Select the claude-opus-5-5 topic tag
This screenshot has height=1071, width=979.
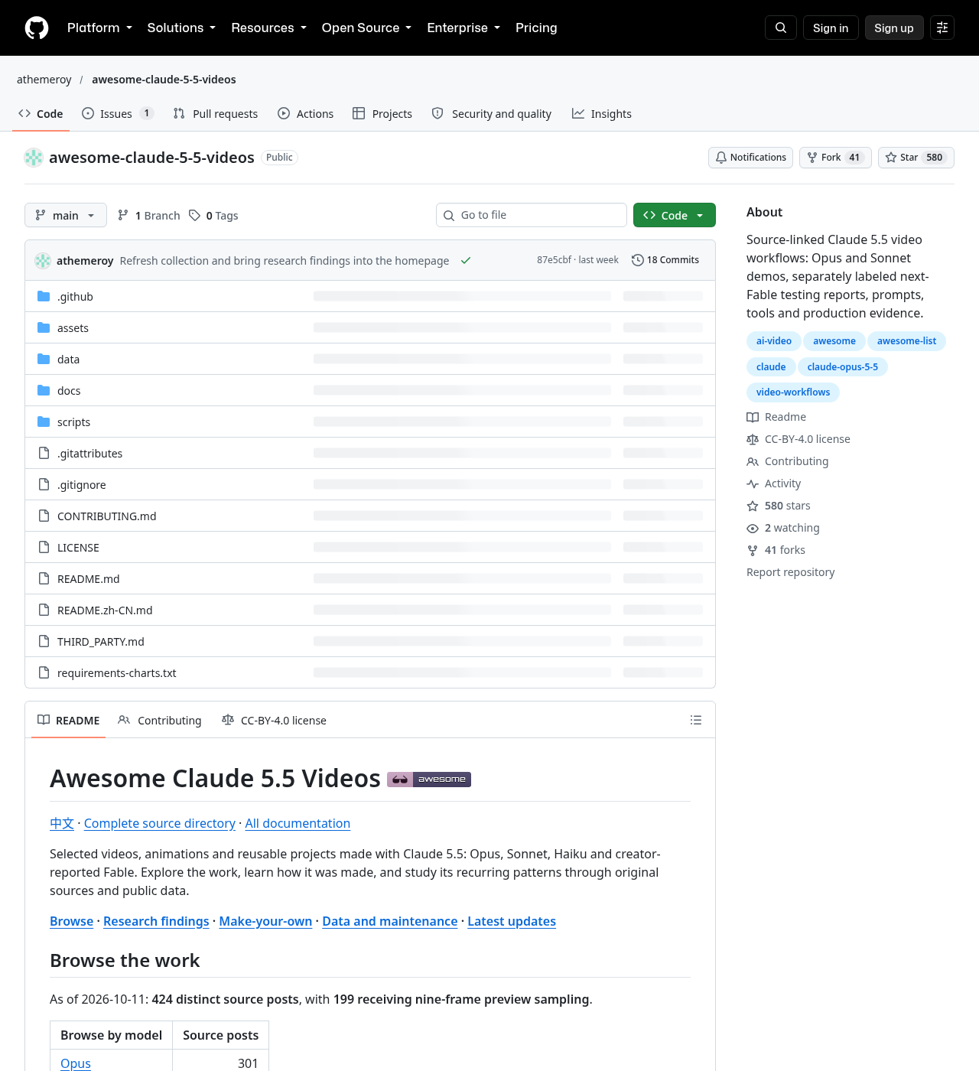843,367
